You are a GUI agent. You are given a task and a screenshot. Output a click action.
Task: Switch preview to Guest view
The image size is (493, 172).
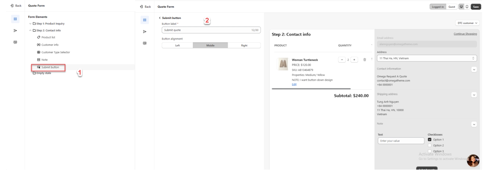452,7
